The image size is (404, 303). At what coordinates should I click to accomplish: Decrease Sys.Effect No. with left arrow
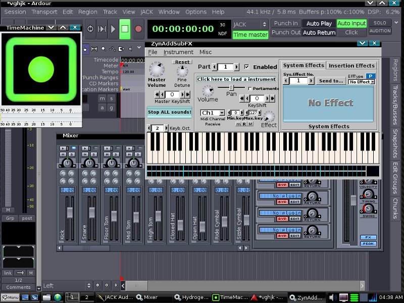pyautogui.click(x=286, y=81)
